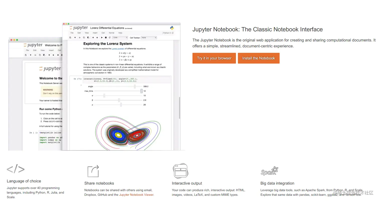The width and height of the screenshot is (379, 201).
Task: Click the angle slider handle
Action: [135, 86]
